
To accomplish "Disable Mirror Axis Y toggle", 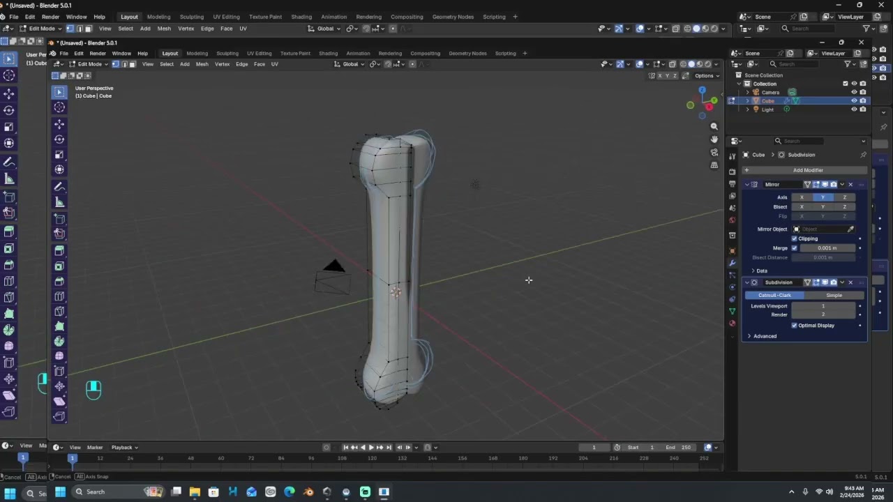I will pos(823,197).
